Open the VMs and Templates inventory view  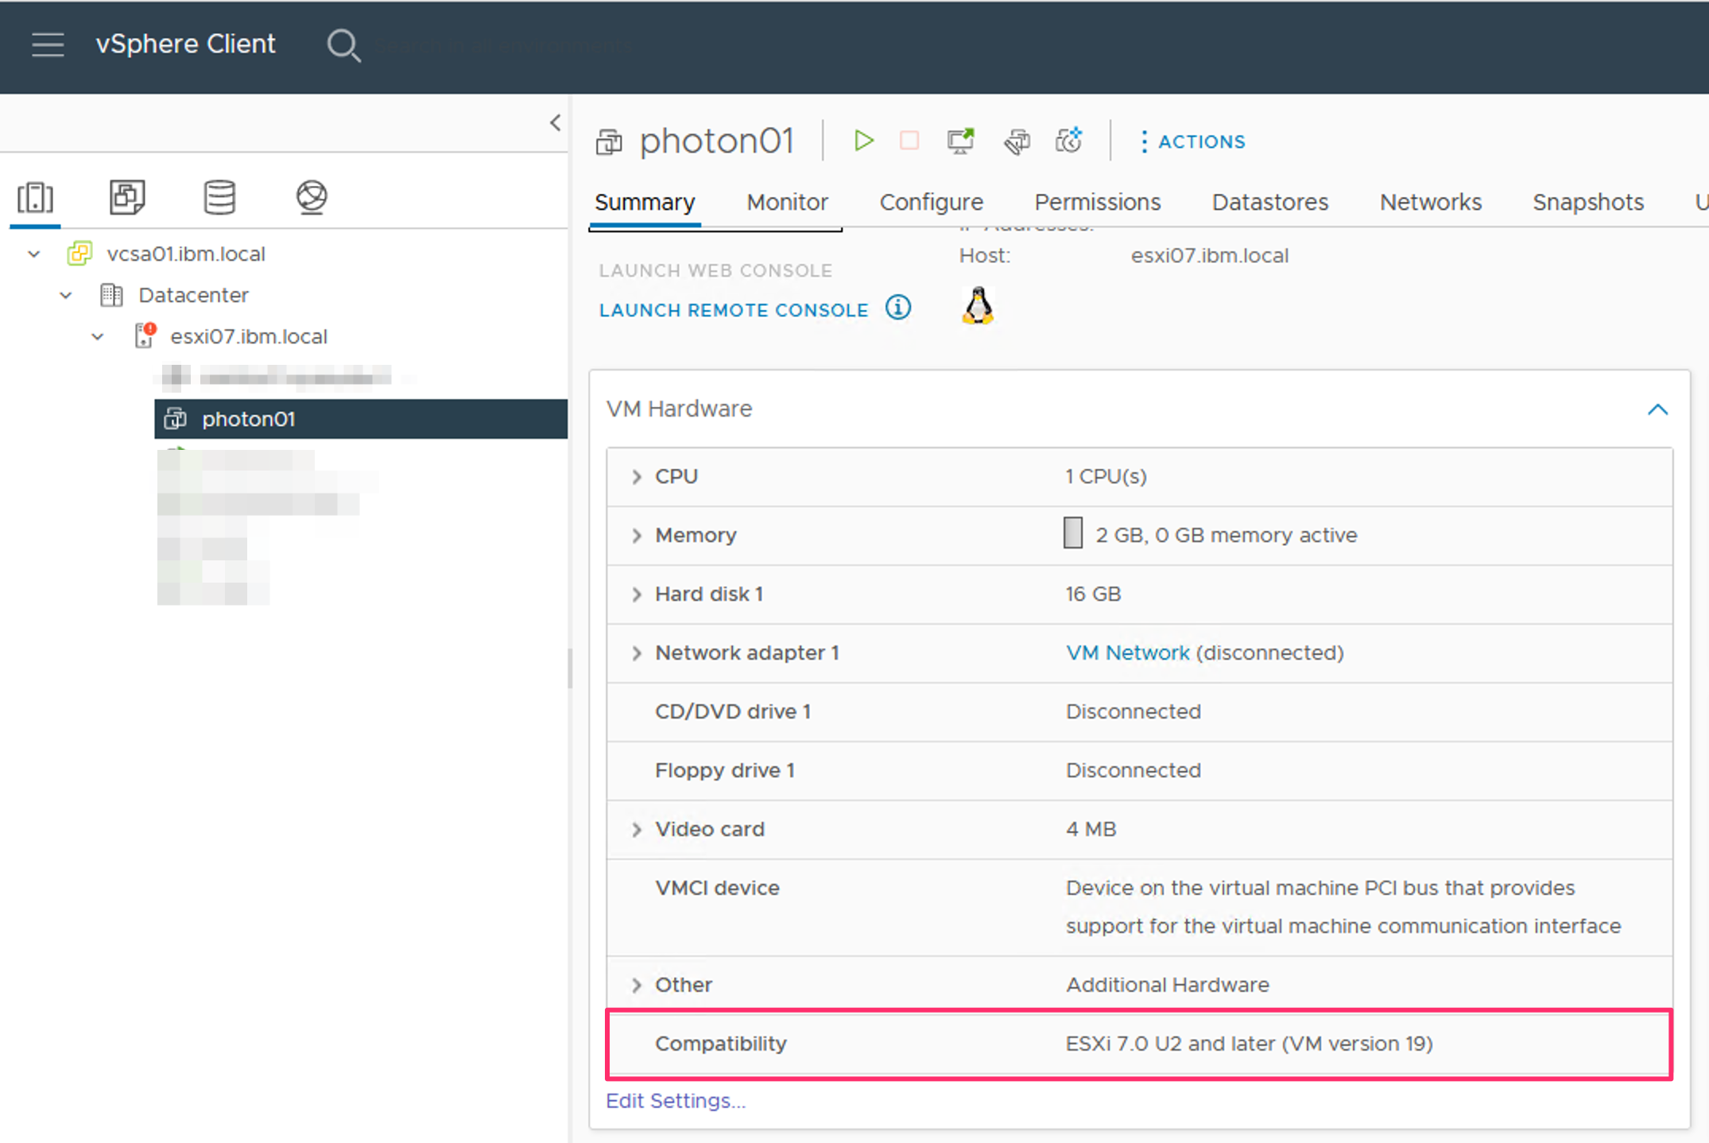click(126, 198)
